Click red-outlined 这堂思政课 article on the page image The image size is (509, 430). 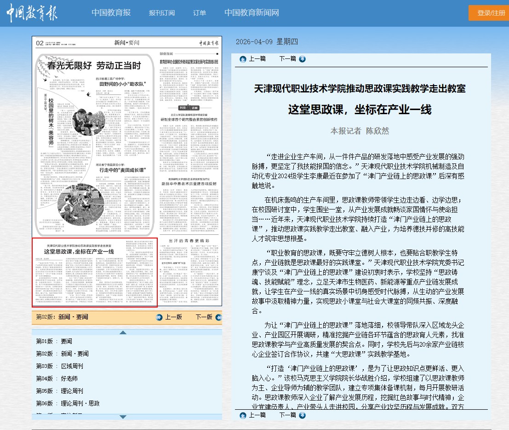pos(94,272)
